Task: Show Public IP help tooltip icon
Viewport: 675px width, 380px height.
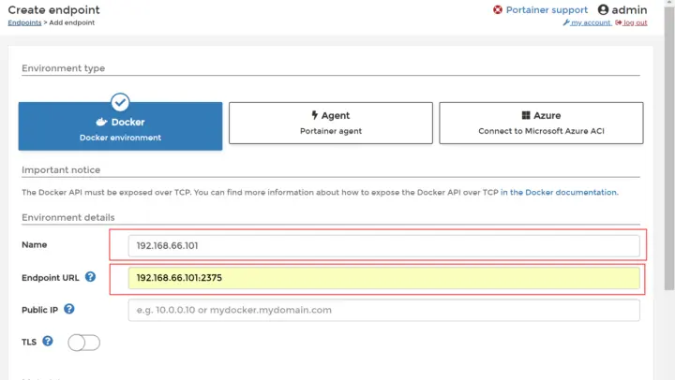Action: coord(68,309)
